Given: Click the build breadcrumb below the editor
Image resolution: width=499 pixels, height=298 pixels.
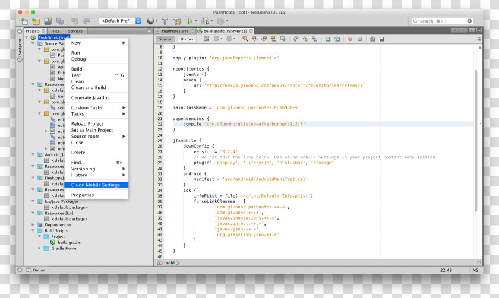Looking at the screenshot, I should (169, 263).
